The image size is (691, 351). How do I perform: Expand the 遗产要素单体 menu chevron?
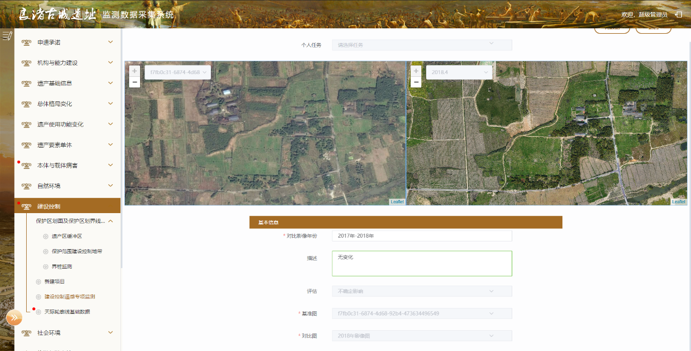[x=111, y=144]
